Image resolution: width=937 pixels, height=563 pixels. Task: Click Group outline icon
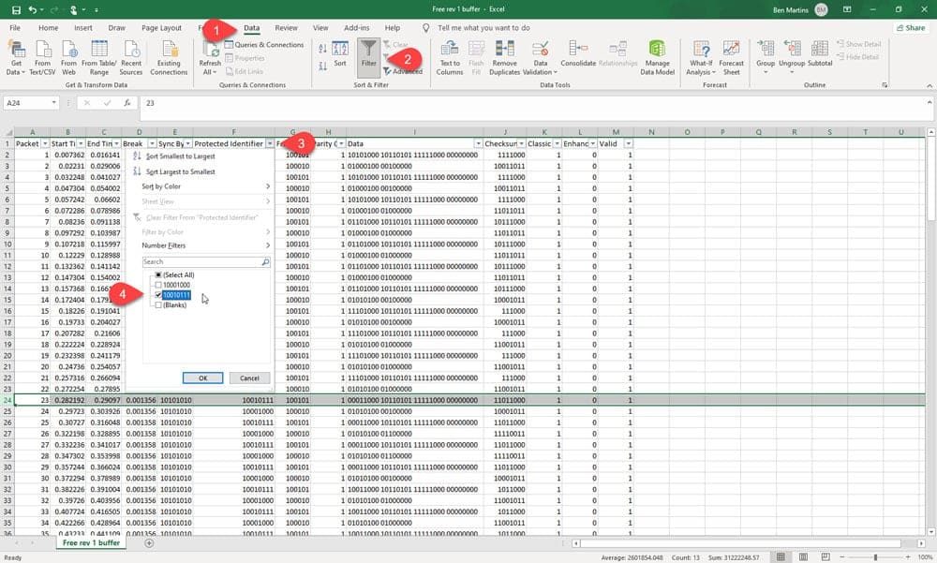coord(766,57)
